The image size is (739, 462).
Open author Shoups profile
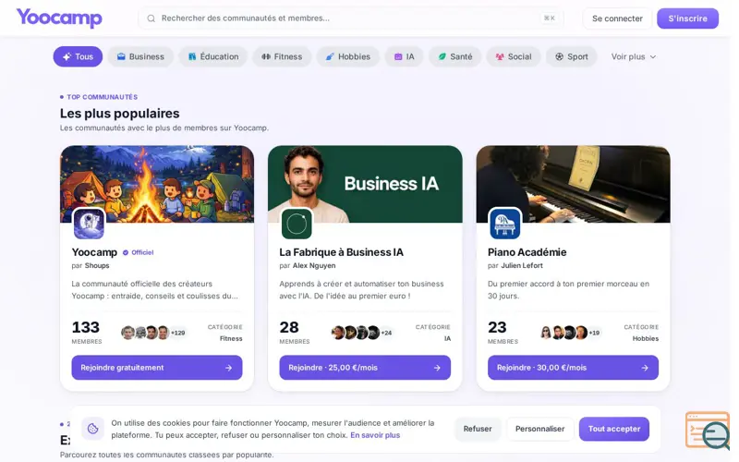(97, 265)
